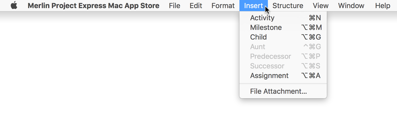This screenshot has height=113, width=397.
Task: Open the Format menu
Action: tap(223, 6)
